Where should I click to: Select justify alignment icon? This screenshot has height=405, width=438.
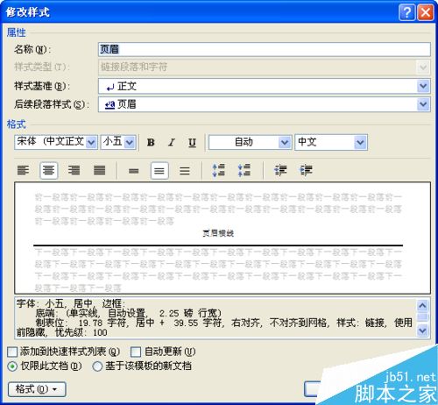pos(99,170)
